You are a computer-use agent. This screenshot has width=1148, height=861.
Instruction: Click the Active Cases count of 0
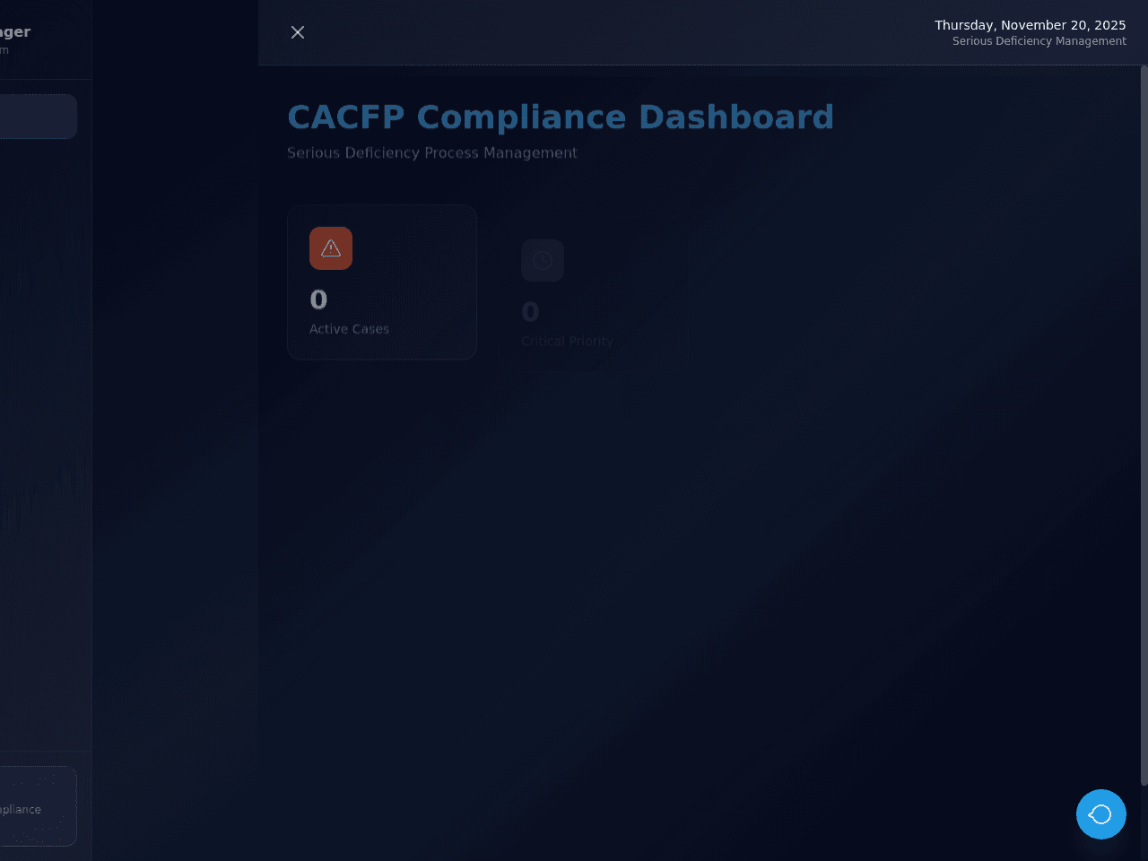[318, 300]
